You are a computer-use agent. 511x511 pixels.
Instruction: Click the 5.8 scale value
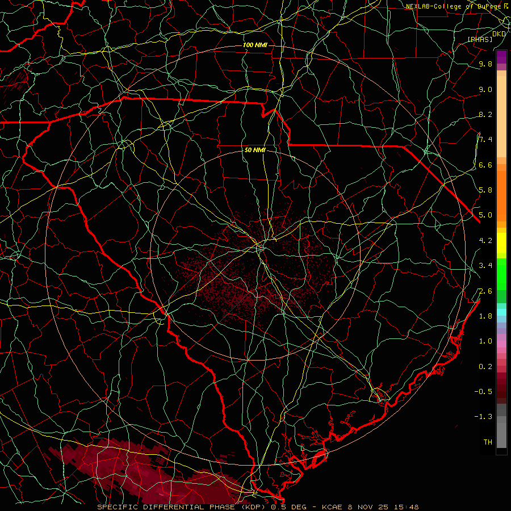[485, 190]
